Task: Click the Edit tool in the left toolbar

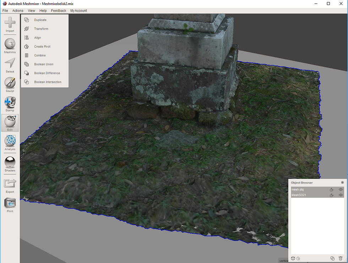Action: (x=10, y=123)
